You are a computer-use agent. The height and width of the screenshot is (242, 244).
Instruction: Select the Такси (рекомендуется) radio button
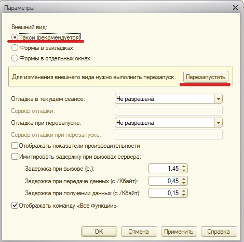click(x=15, y=37)
